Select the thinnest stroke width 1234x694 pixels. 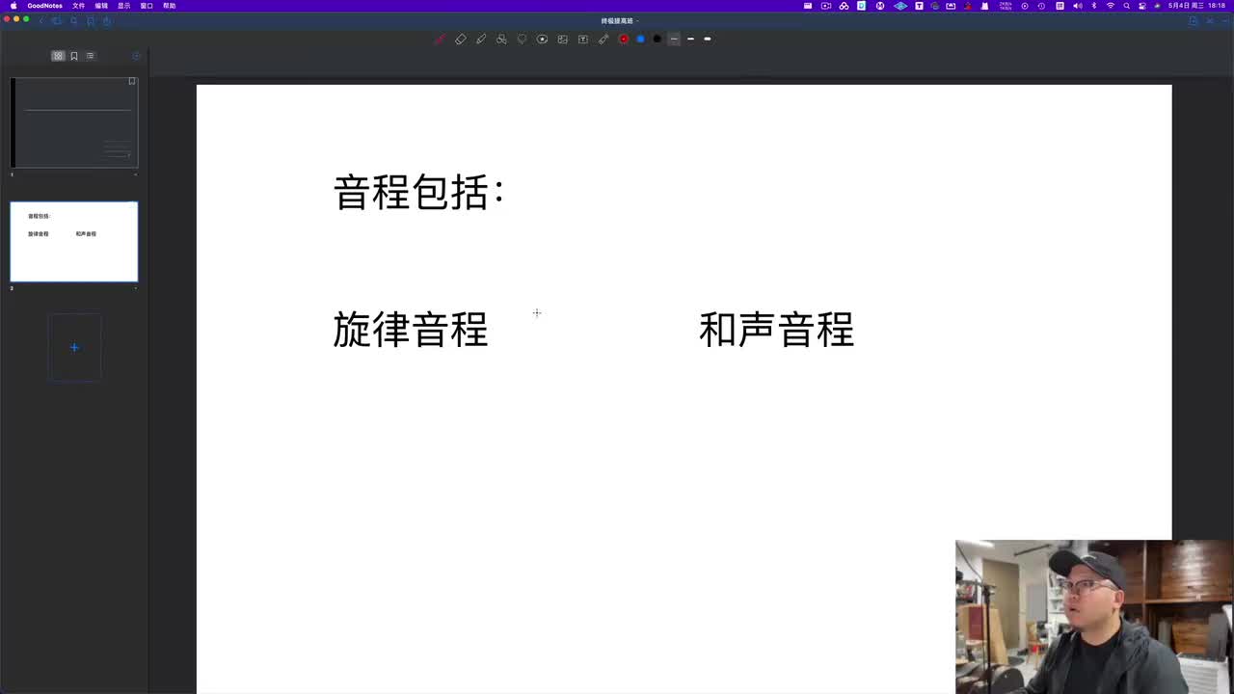pos(674,40)
